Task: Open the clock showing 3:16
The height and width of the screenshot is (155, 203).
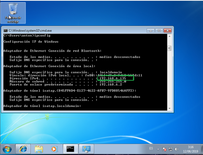Action: point(190,149)
